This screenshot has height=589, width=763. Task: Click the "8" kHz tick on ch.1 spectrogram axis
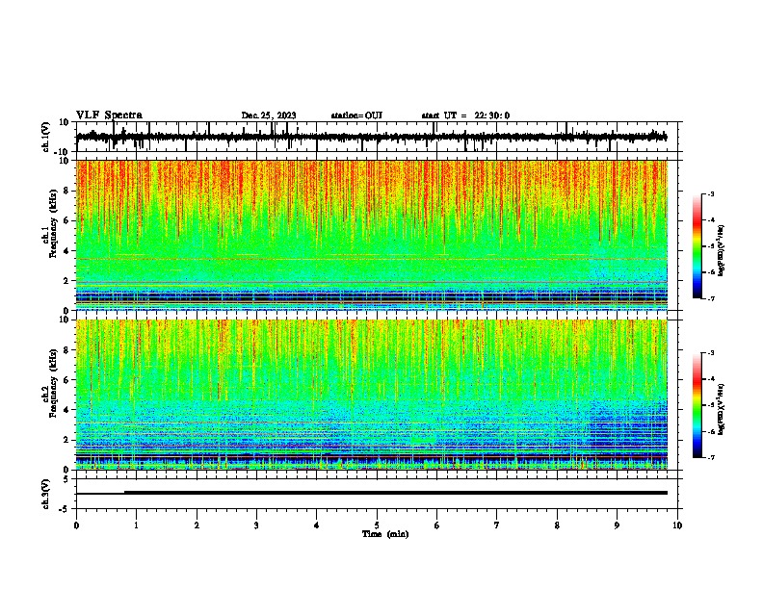pos(67,191)
